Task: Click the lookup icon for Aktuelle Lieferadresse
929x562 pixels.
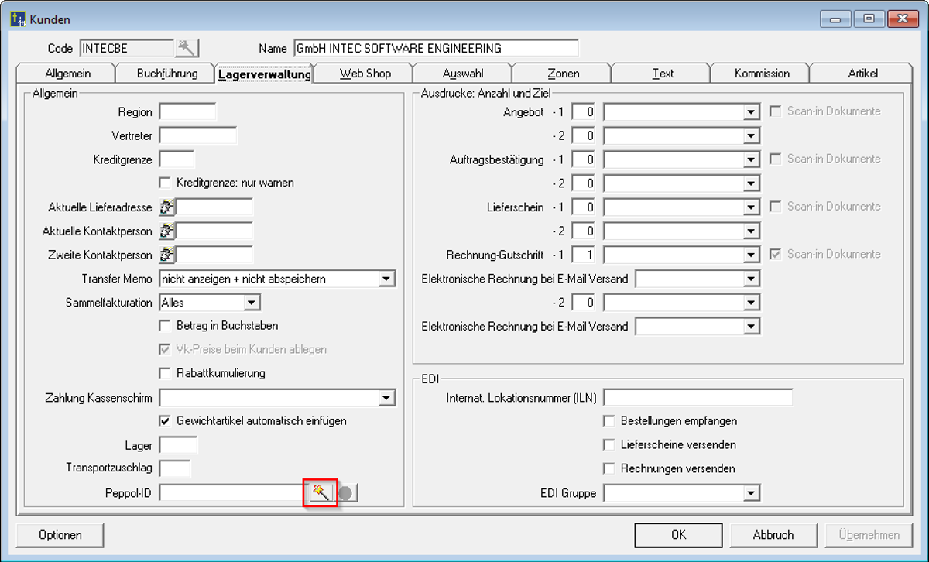Action: coord(167,207)
